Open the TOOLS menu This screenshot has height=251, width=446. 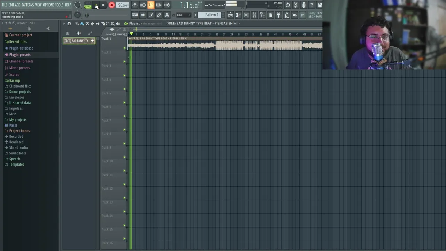click(59, 5)
